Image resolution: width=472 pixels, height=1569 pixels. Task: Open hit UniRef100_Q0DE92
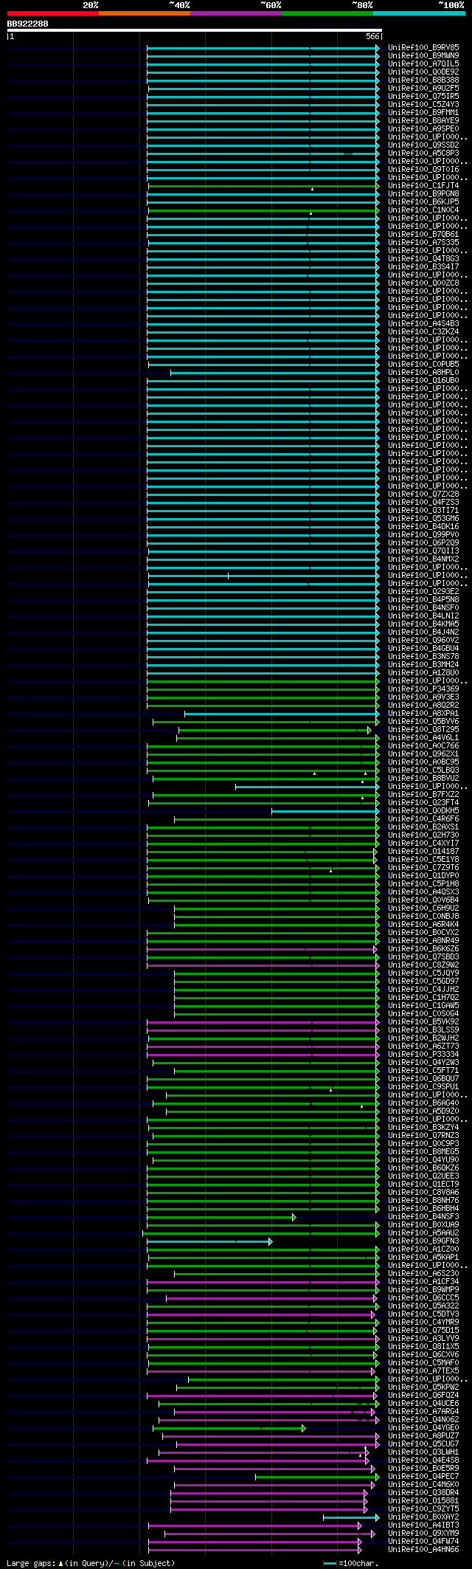(x=423, y=72)
